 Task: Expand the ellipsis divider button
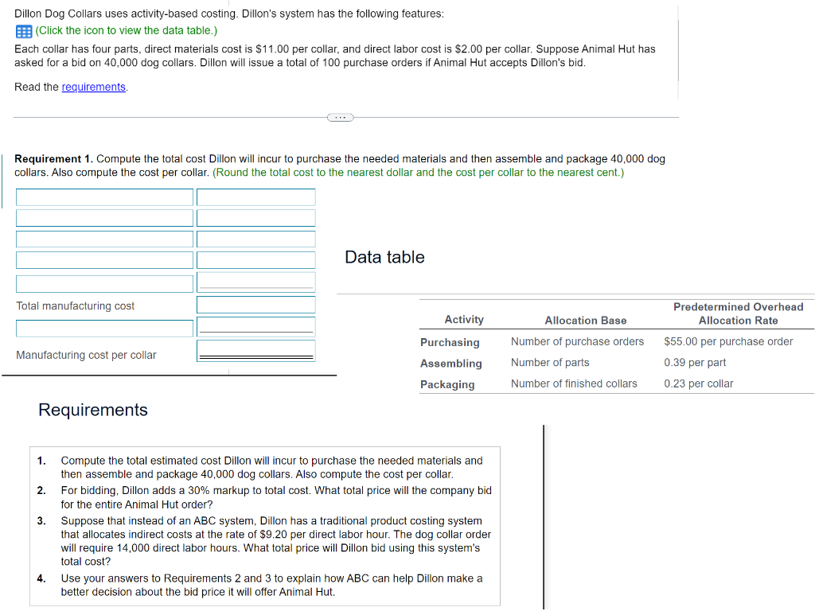pyautogui.click(x=340, y=117)
